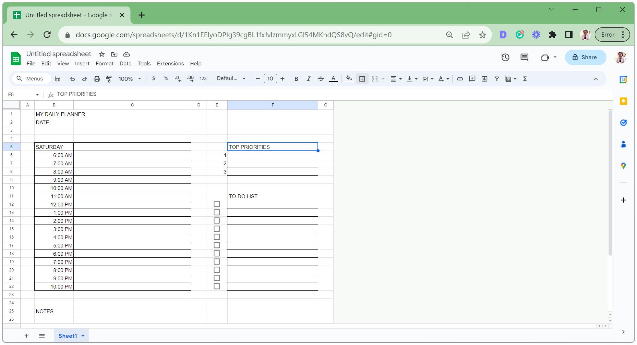Open the Default font dropdown
The height and width of the screenshot is (345, 637).
click(x=231, y=79)
